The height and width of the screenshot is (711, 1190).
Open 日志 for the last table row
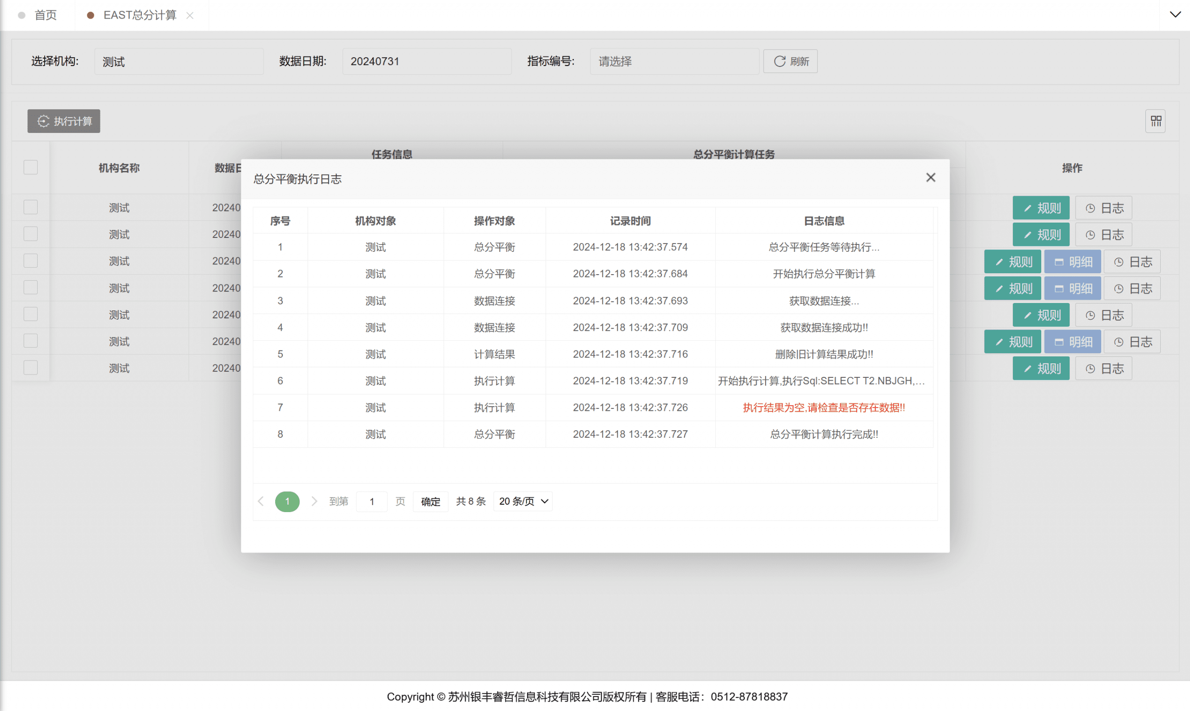pyautogui.click(x=1103, y=369)
